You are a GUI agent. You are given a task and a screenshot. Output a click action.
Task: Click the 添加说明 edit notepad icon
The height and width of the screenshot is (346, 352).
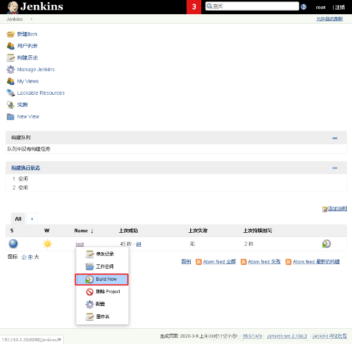tap(325, 209)
